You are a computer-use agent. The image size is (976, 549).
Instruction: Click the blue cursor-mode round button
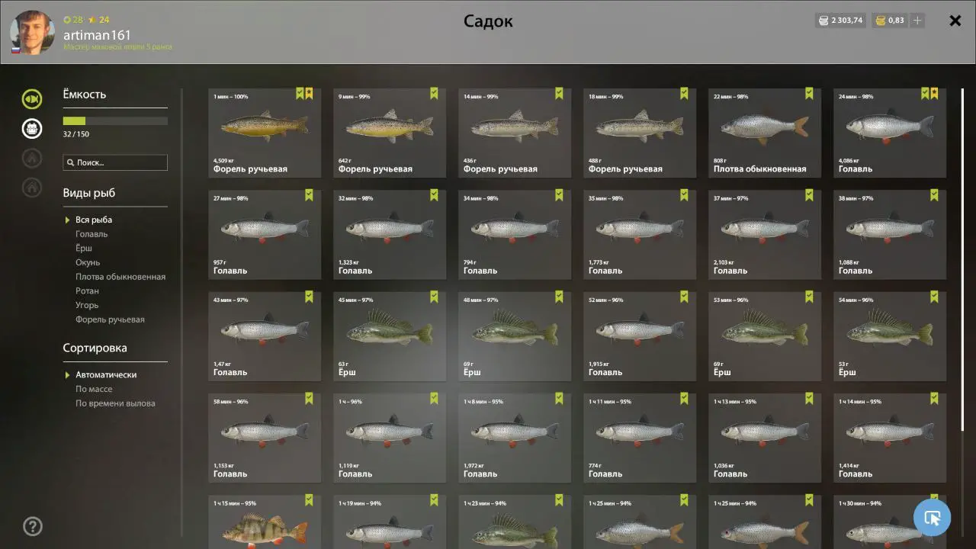932,518
